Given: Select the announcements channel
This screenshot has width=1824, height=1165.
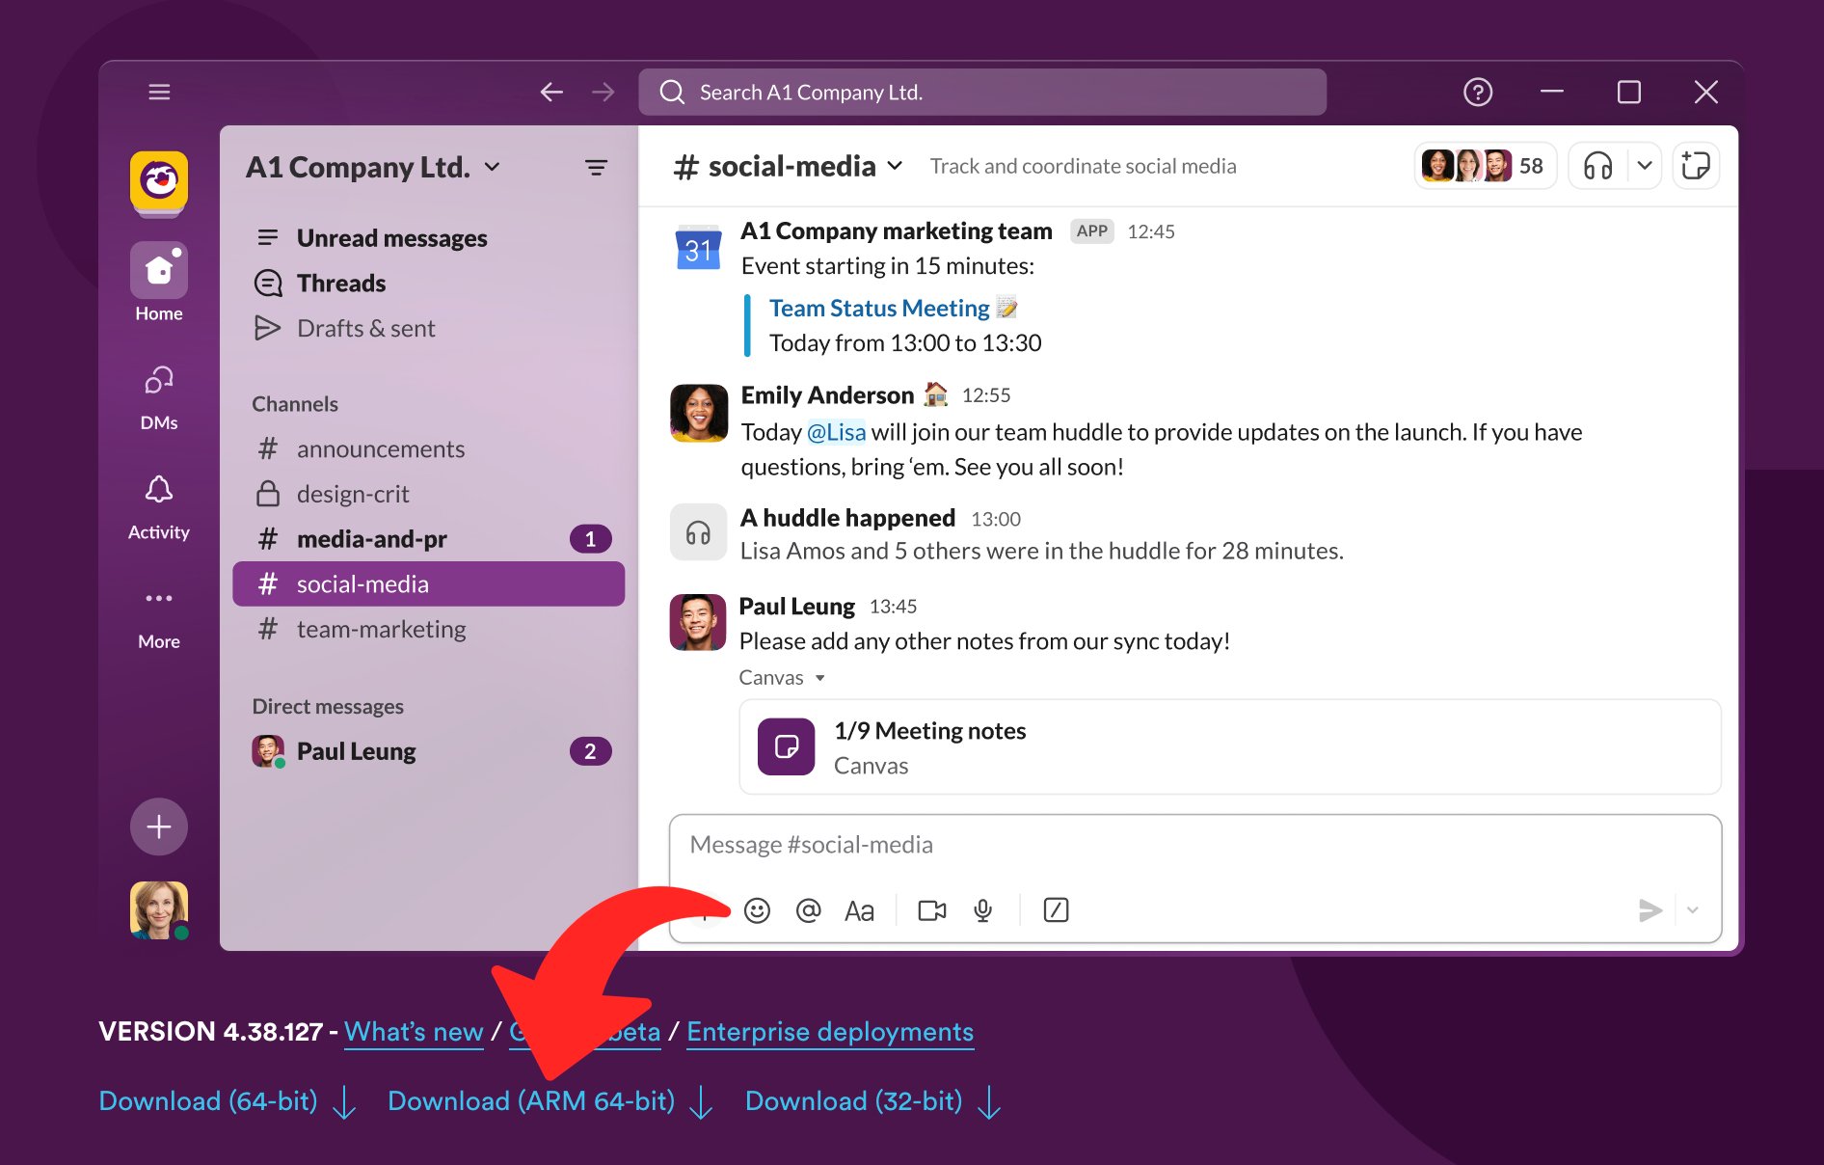Looking at the screenshot, I should [x=429, y=448].
